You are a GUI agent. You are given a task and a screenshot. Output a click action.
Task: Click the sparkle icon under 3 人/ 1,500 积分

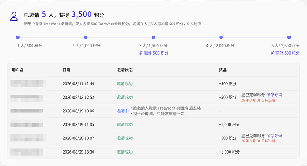[x=141, y=53]
